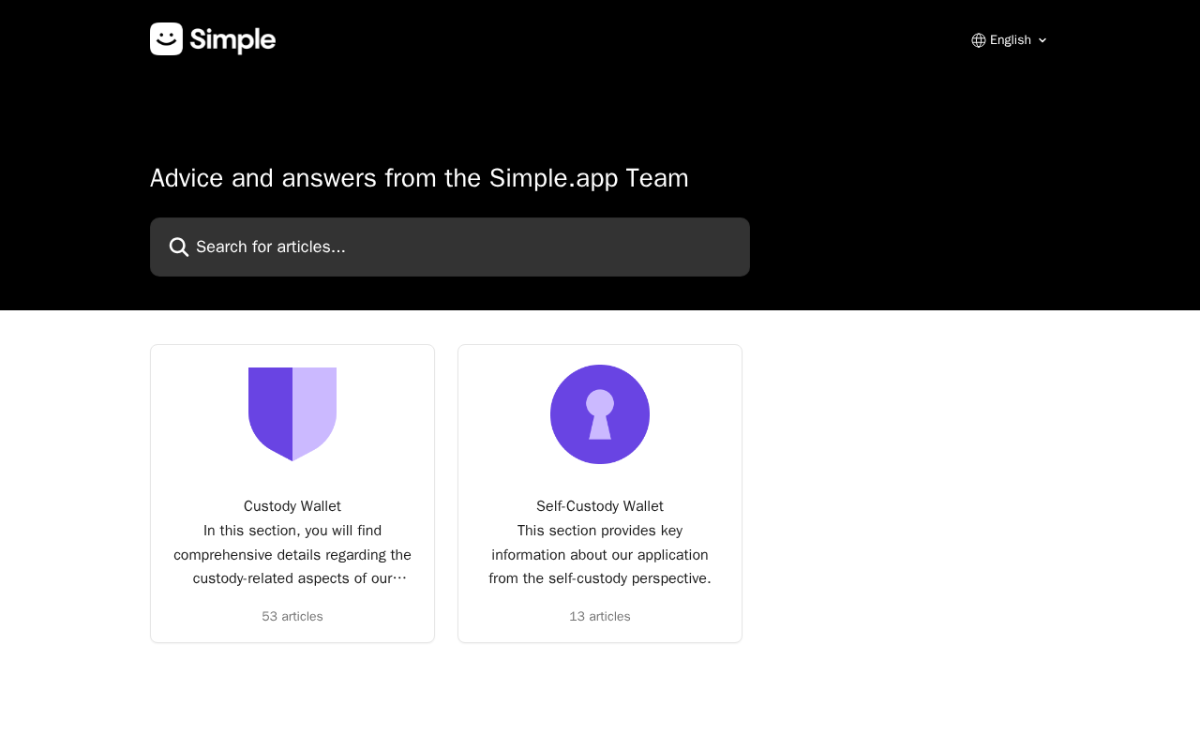Select the English language label
Image resolution: width=1200 pixels, height=750 pixels.
(x=1010, y=40)
